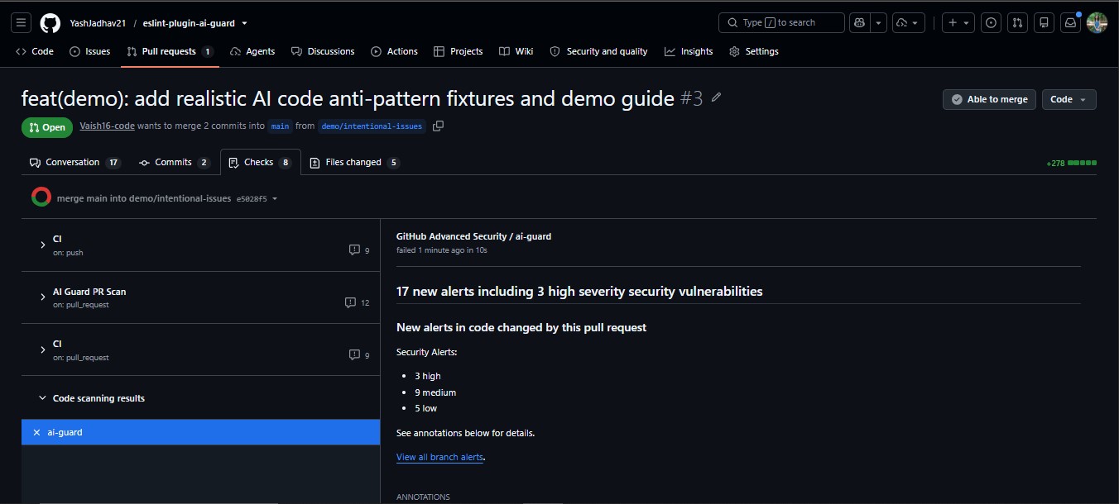Switch to the Files changed tab
This screenshot has height=504, width=1119.
click(354, 163)
